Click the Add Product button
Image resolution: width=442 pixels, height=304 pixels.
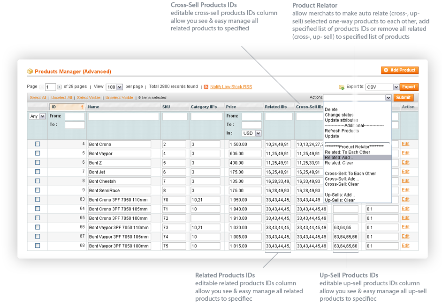pos(399,70)
